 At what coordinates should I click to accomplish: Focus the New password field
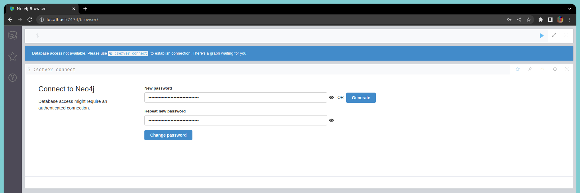click(x=236, y=97)
